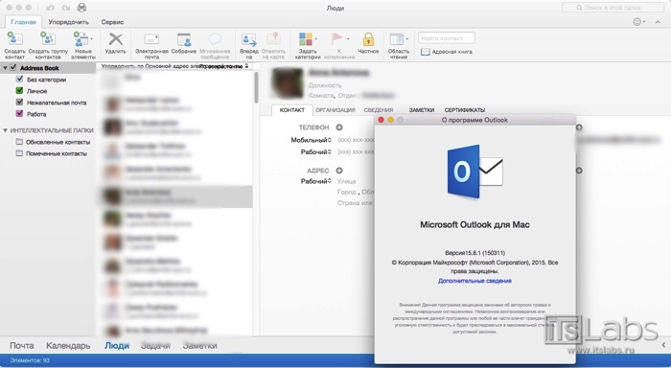The height and width of the screenshot is (368, 671).
Task: Open the ЗАМЕТКИ tab of the contact
Action: [x=422, y=110]
